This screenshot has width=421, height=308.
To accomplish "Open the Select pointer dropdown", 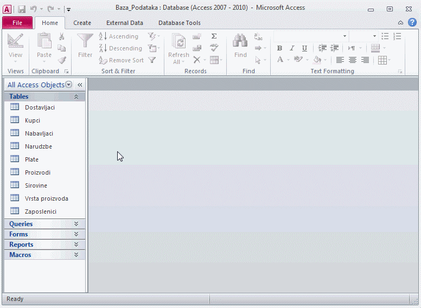I will [x=260, y=60].
